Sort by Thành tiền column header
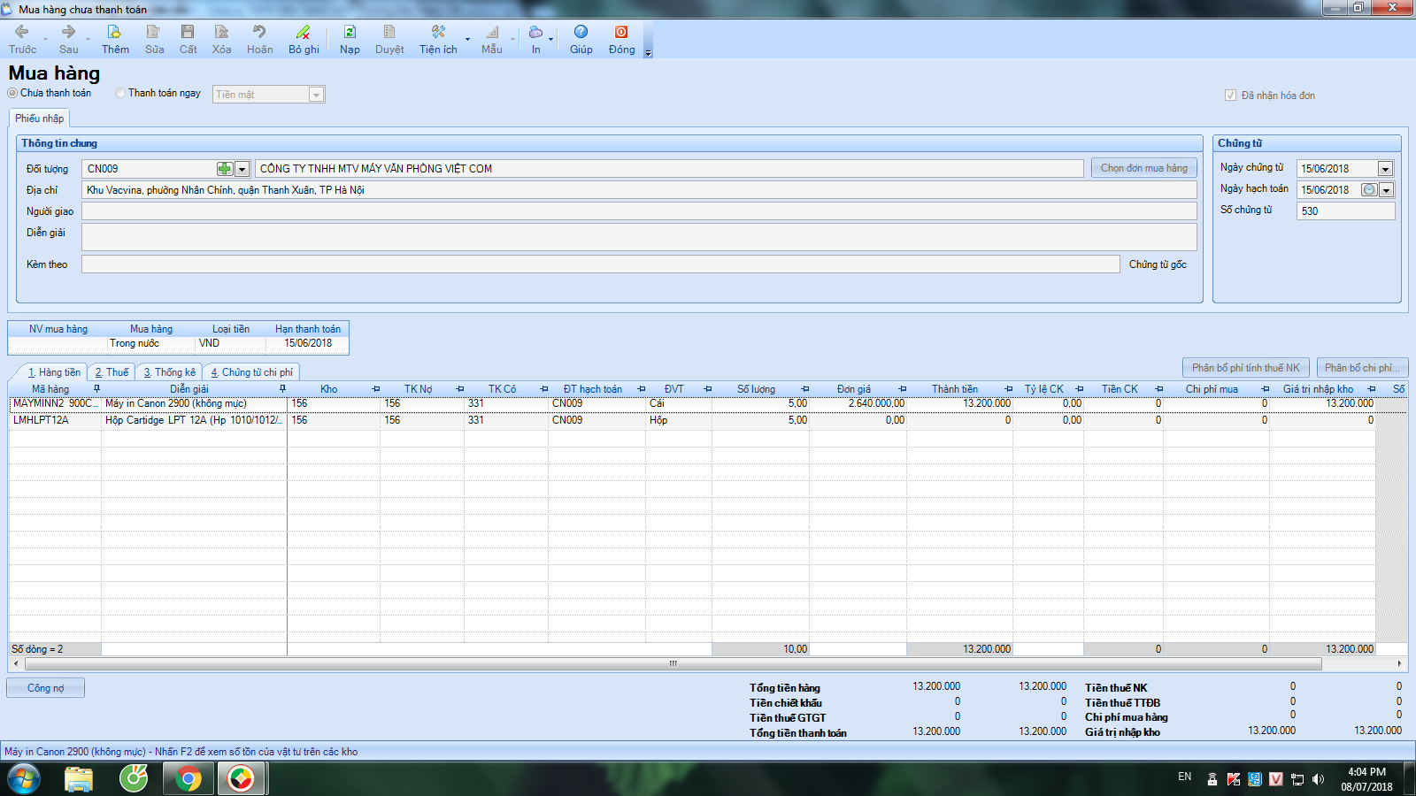1416x796 pixels. 954,389
